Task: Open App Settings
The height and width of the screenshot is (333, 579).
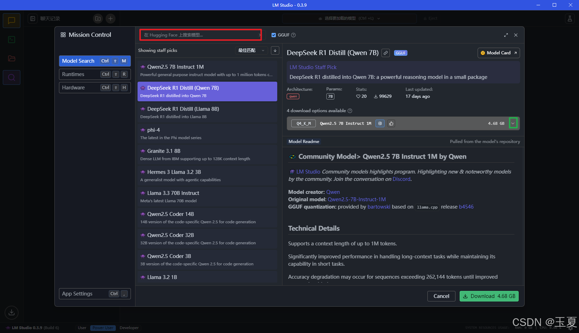Action: pyautogui.click(x=95, y=294)
